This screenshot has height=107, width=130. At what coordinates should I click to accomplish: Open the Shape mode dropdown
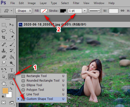pyautogui.click(x=24, y=11)
